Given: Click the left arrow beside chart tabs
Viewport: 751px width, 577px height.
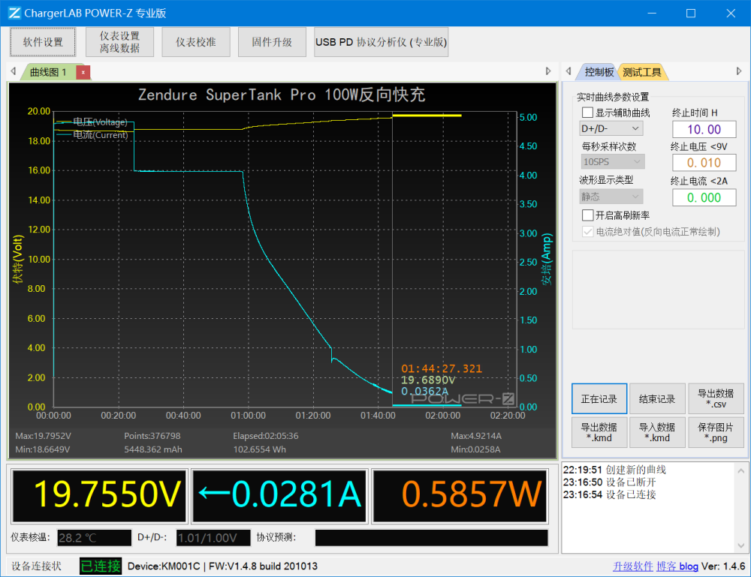Looking at the screenshot, I should coord(14,71).
